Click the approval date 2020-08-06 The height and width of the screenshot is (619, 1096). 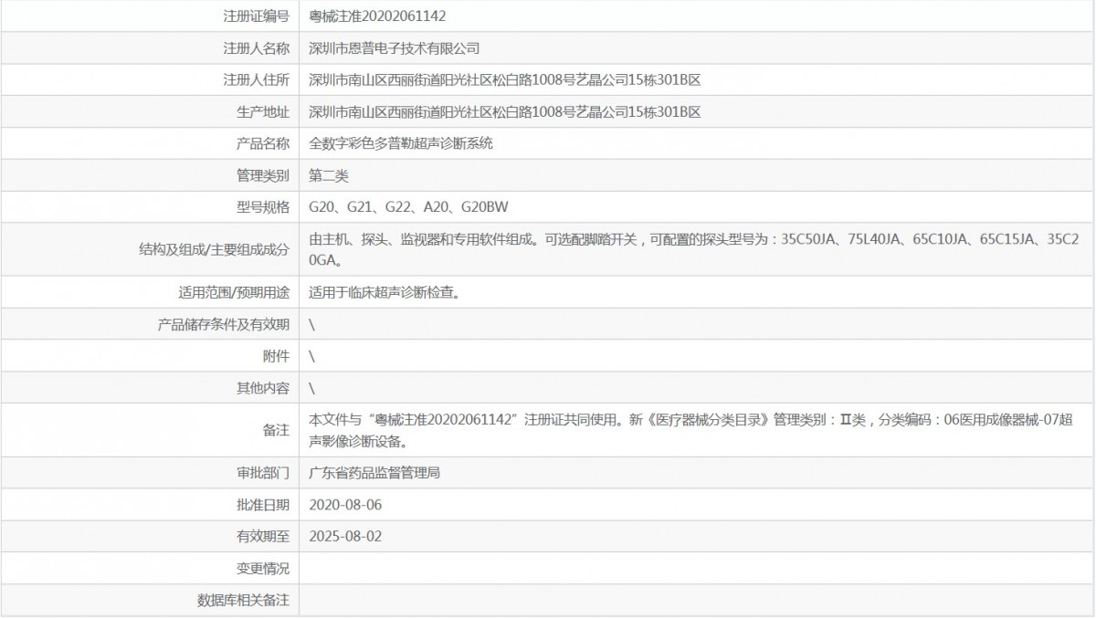pyautogui.click(x=345, y=504)
